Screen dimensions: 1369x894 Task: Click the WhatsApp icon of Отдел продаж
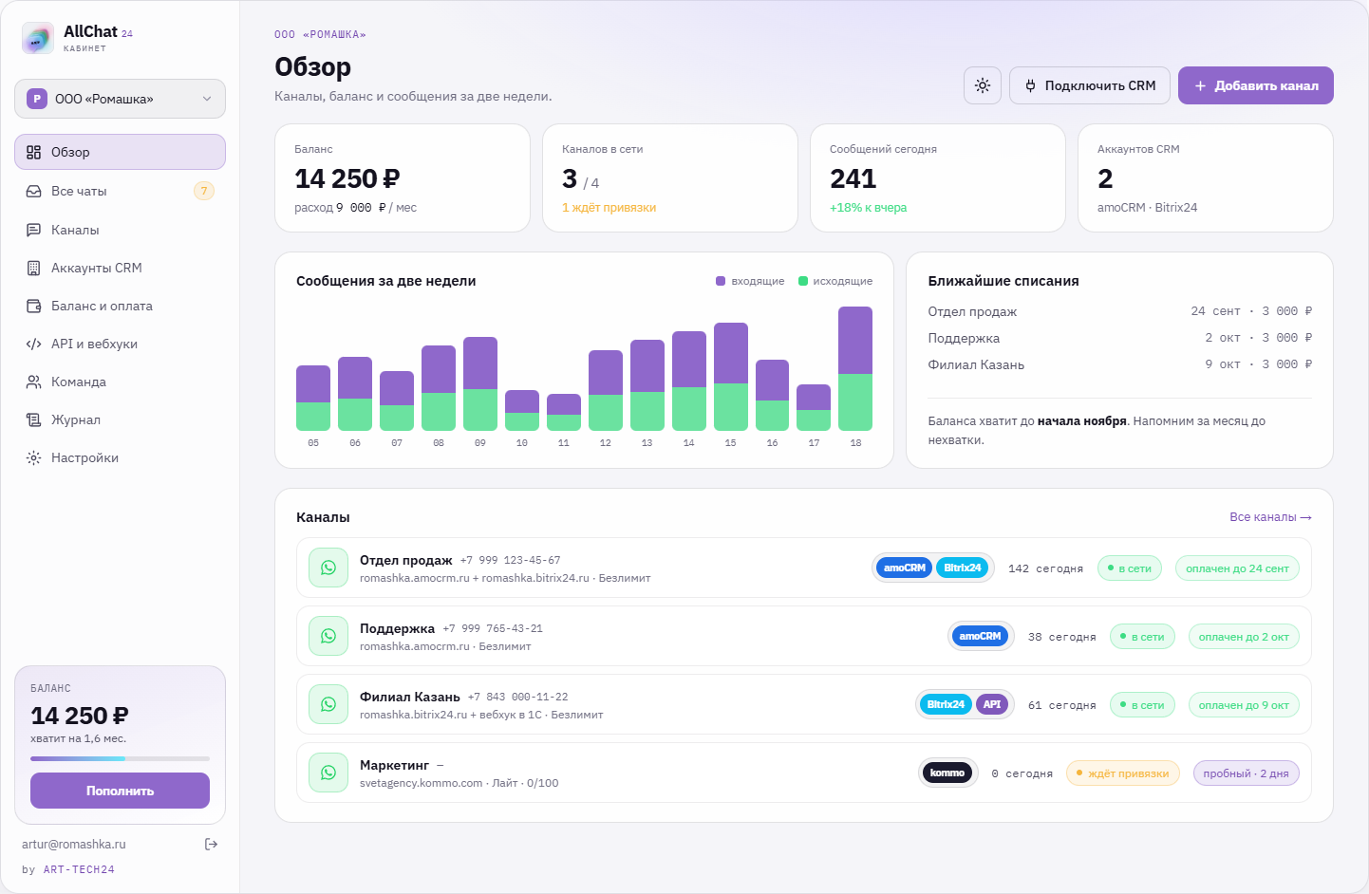point(328,568)
